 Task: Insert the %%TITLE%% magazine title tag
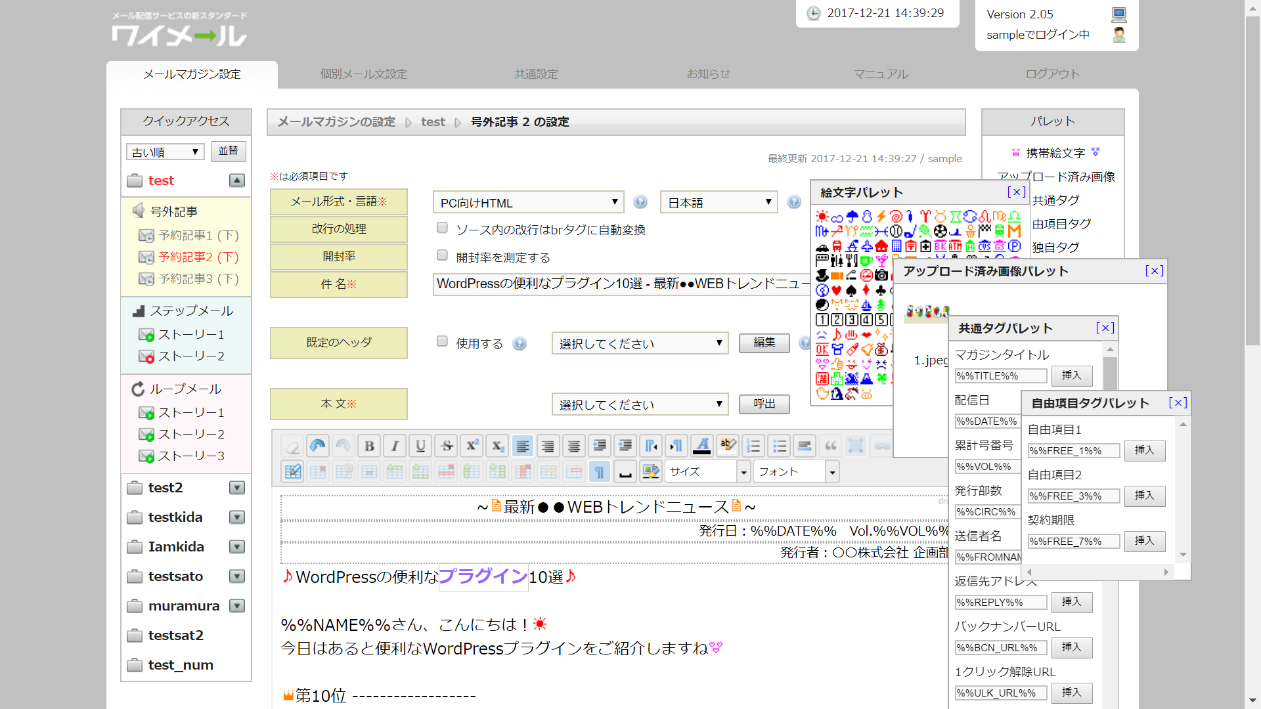(x=1071, y=376)
